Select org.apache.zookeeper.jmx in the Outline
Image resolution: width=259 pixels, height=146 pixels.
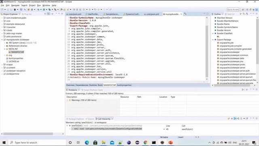(x=230, y=61)
